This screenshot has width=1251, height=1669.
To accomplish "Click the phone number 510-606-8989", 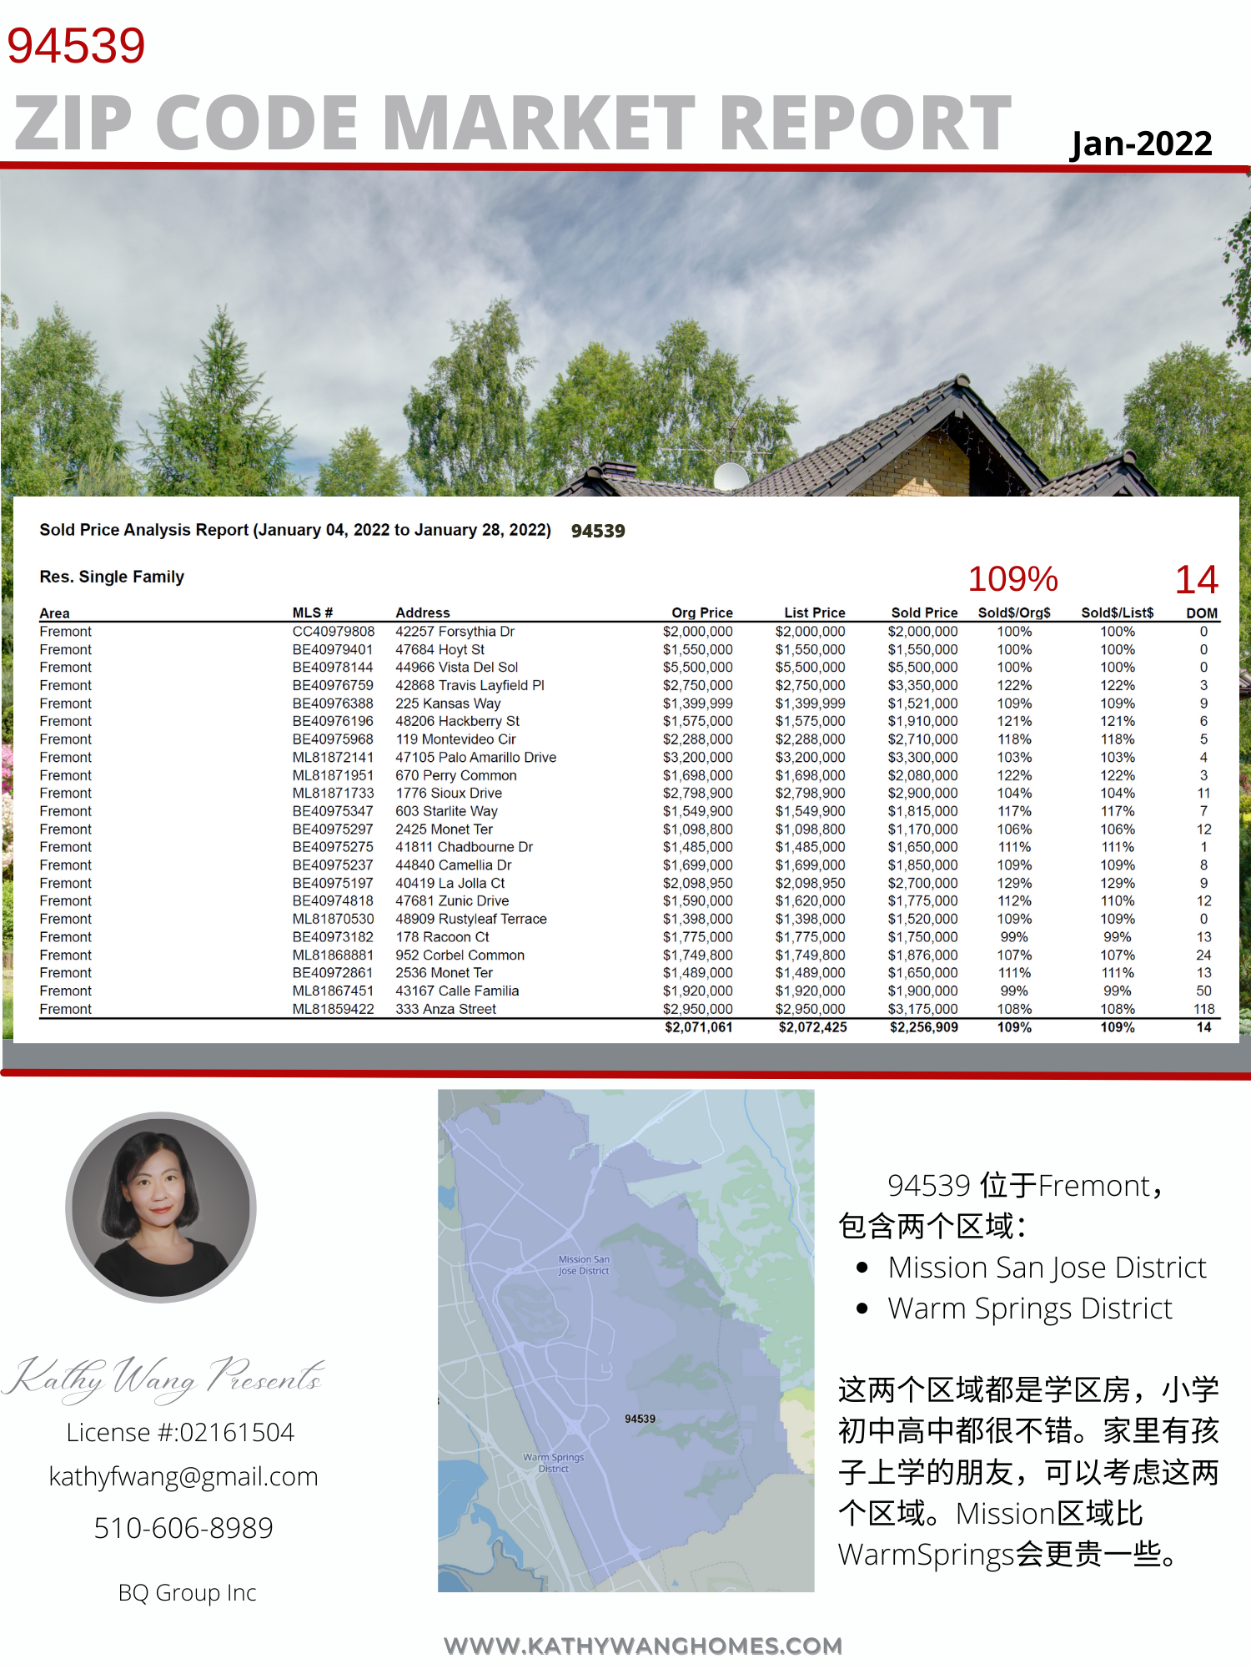I will tap(183, 1528).
